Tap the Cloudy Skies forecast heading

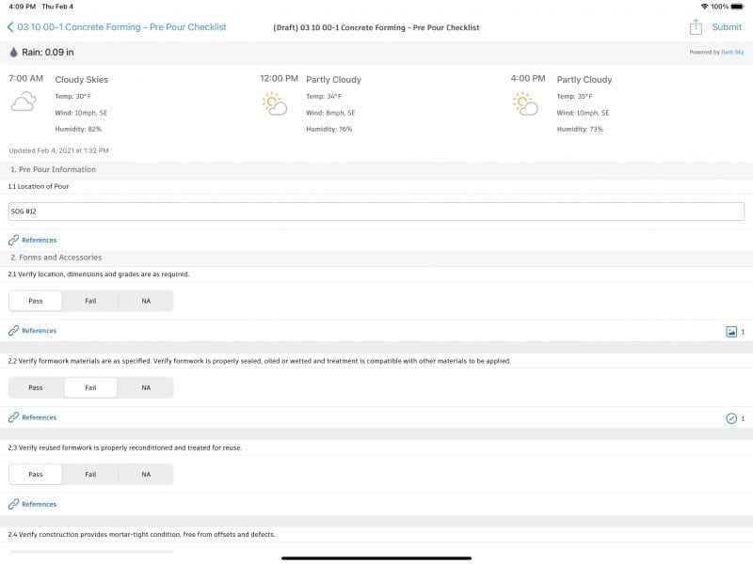(x=81, y=80)
